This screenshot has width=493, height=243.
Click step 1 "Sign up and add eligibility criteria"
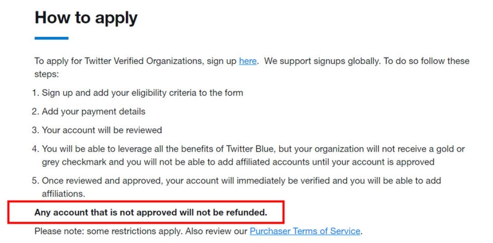coord(142,93)
